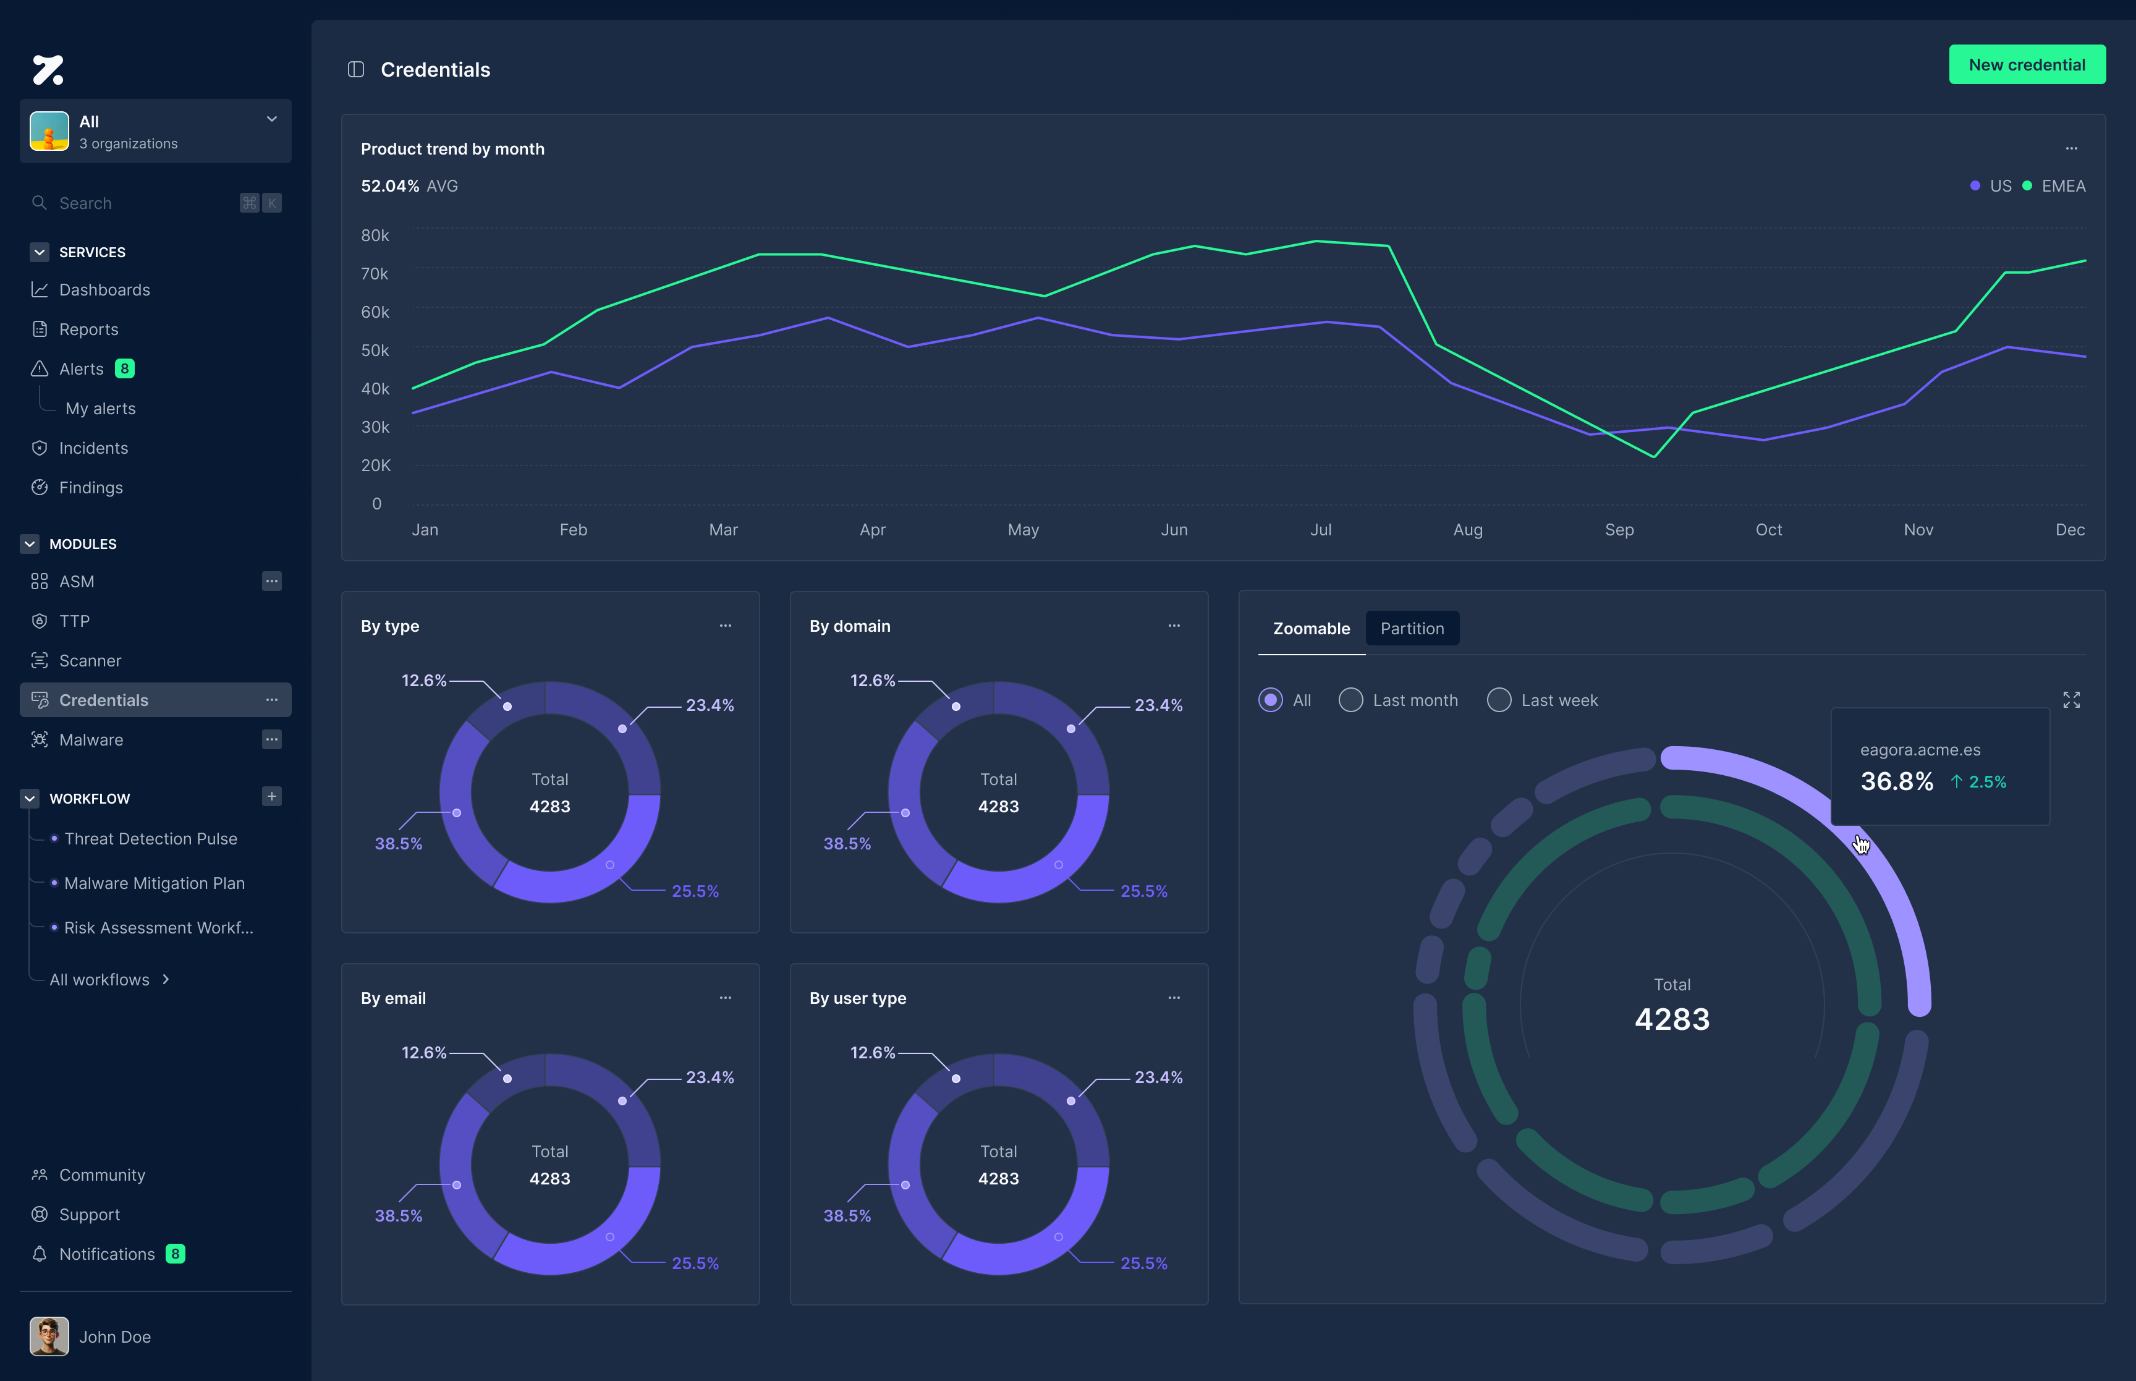Screen dimensions: 2136x1381
Task: Collapse the WORKFLOW section
Action: point(30,798)
